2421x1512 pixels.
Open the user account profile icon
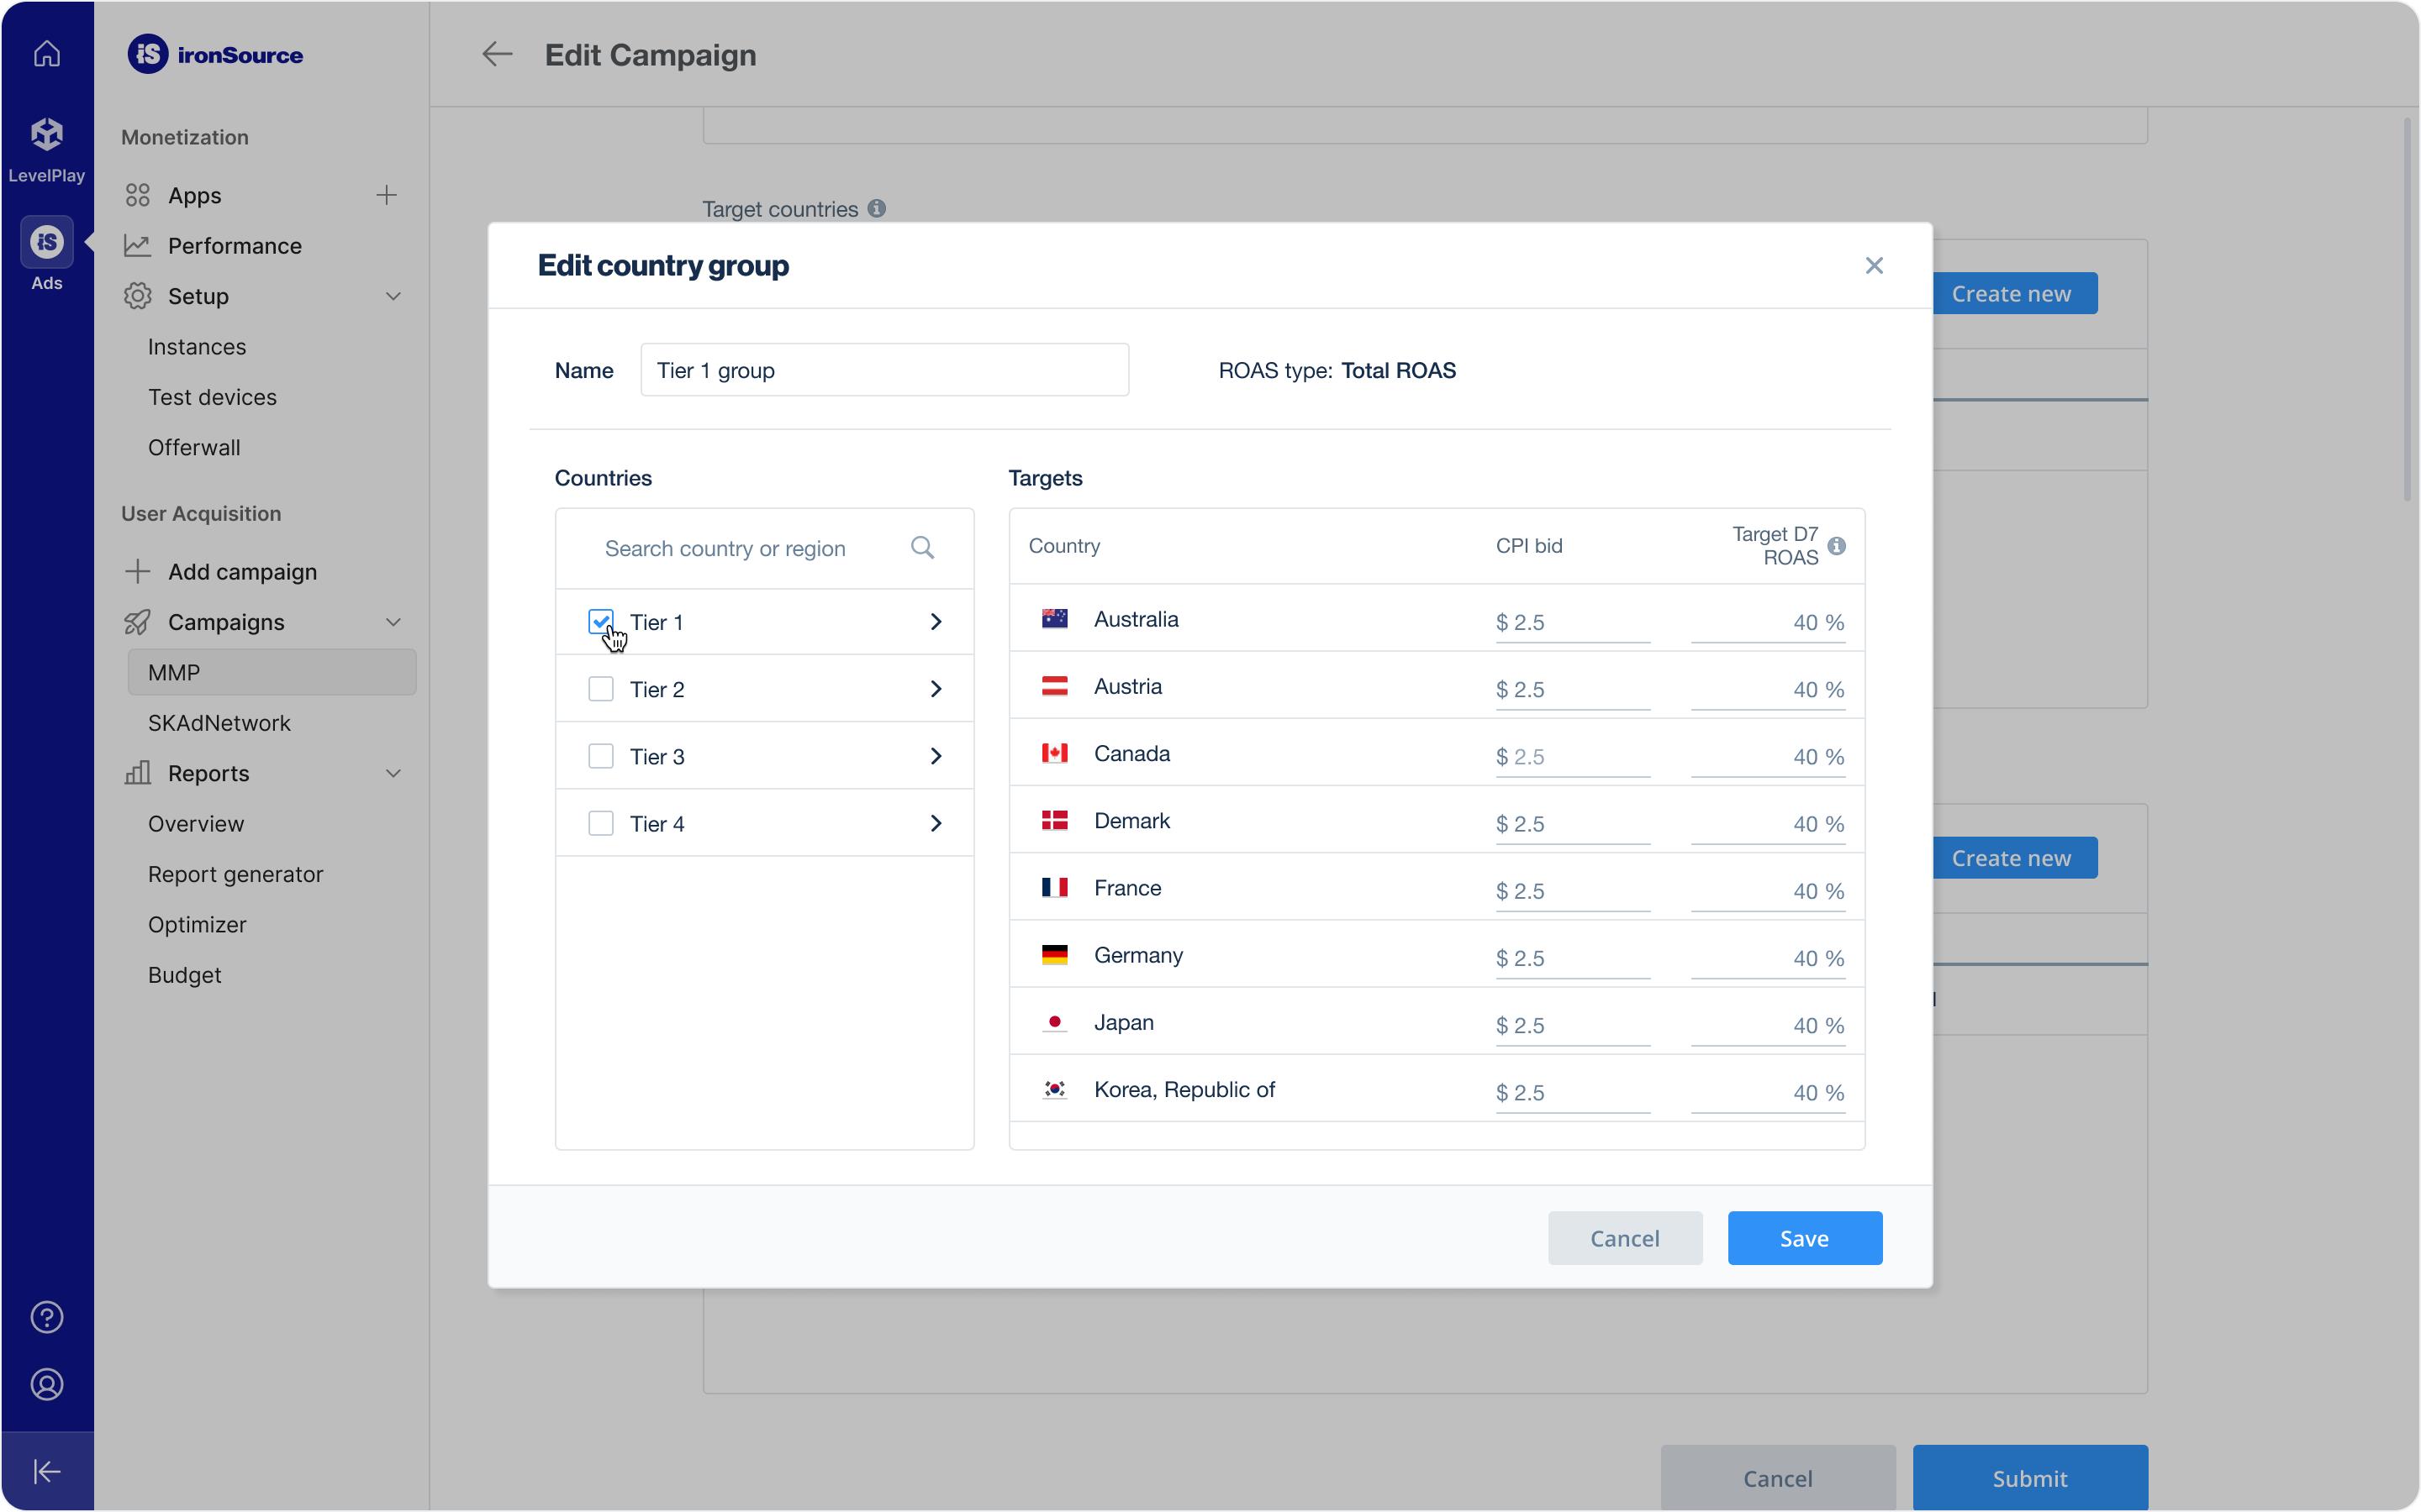47,1384
